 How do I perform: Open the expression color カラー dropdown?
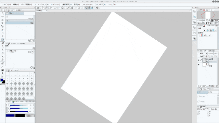point(205,36)
